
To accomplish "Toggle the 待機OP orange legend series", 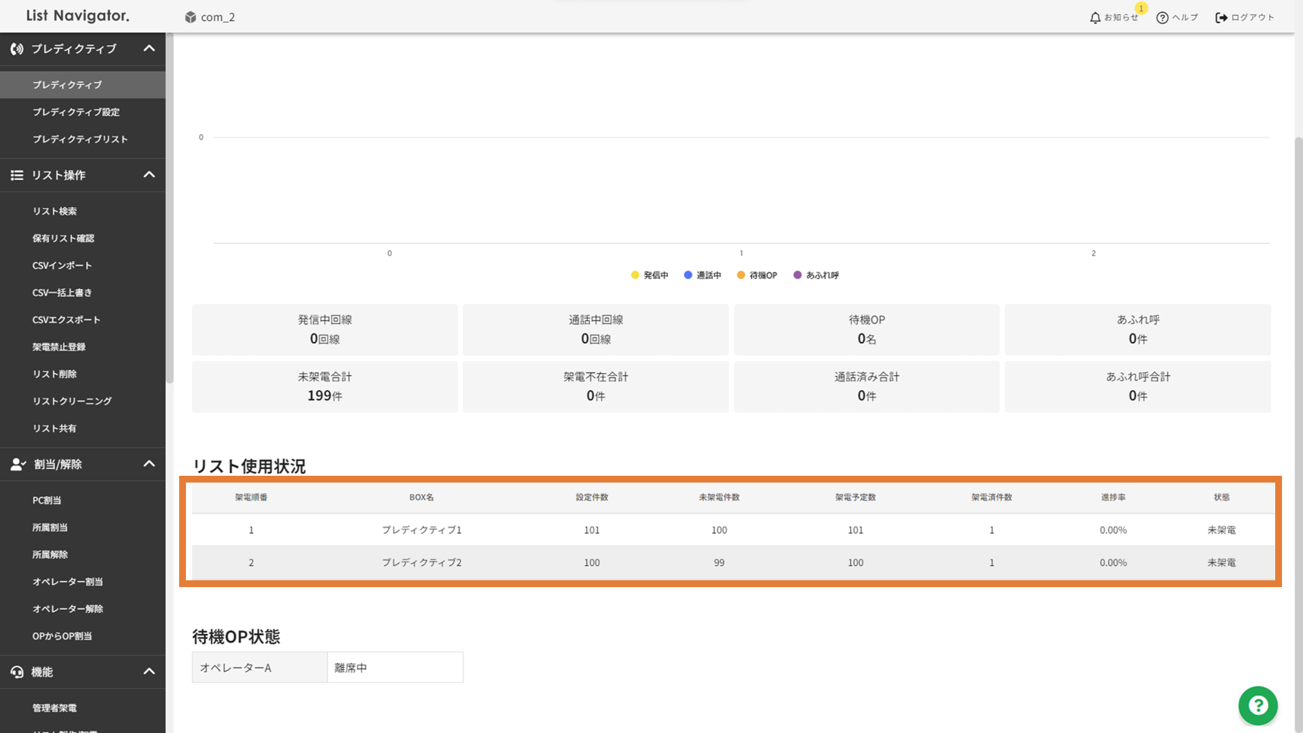I will [x=741, y=275].
